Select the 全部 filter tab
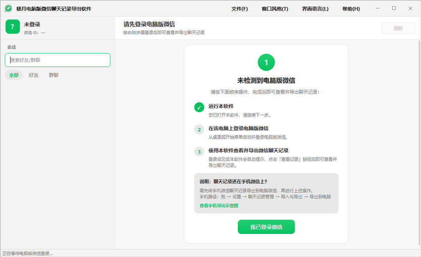 coord(14,75)
